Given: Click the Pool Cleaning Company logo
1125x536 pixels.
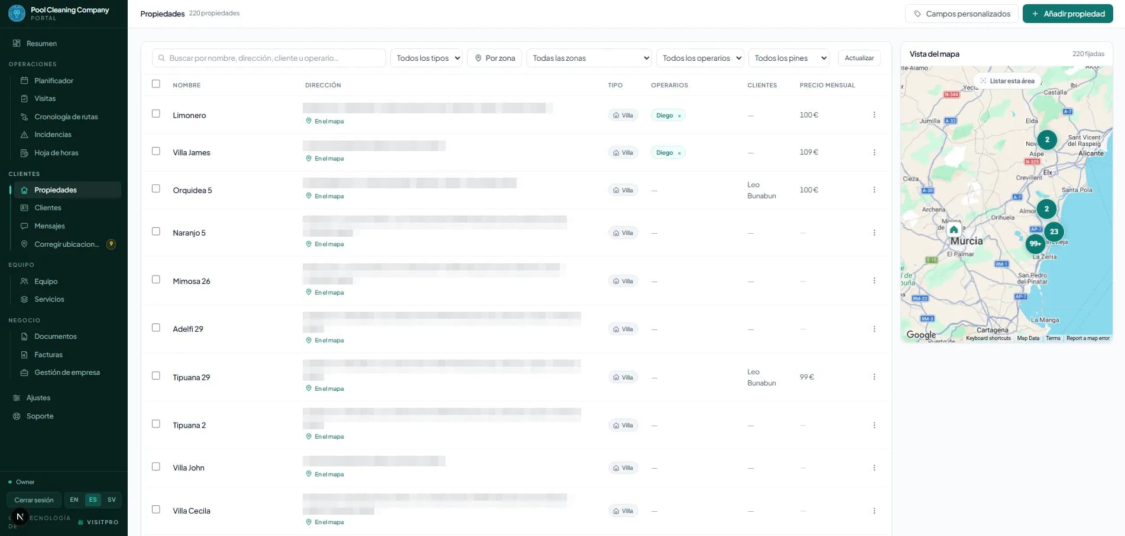Looking at the screenshot, I should point(17,13).
